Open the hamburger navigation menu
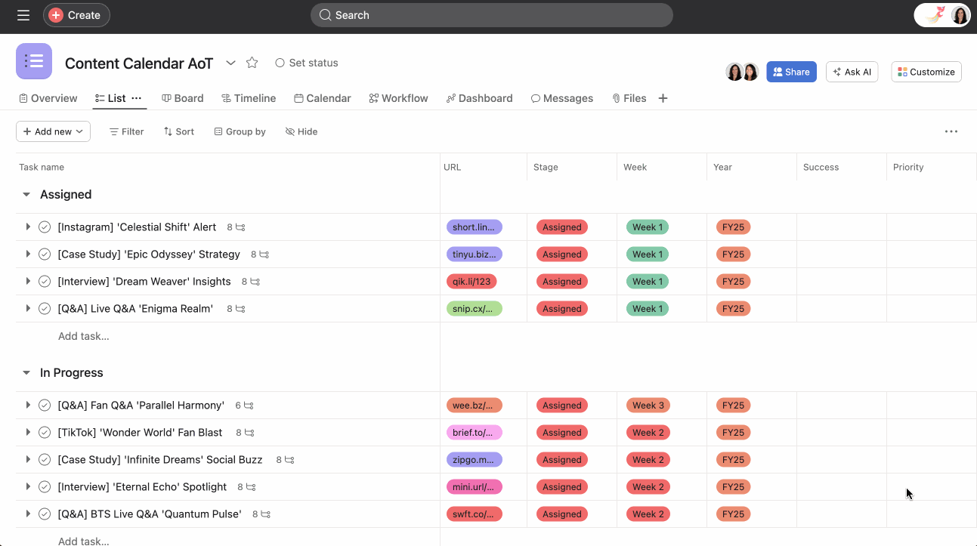This screenshot has width=977, height=546. click(x=23, y=15)
